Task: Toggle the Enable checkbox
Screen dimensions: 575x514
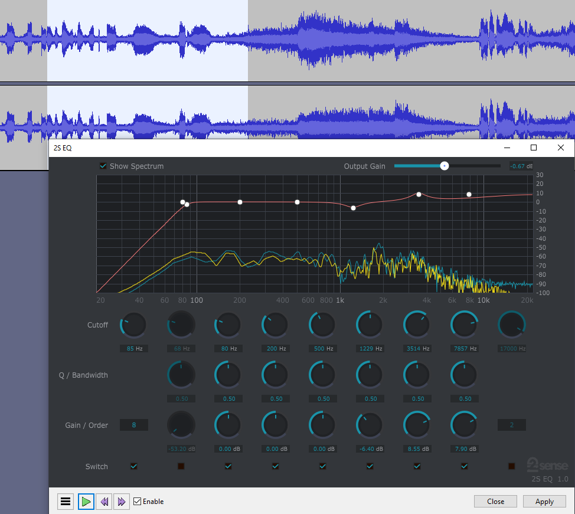Action: 137,501
